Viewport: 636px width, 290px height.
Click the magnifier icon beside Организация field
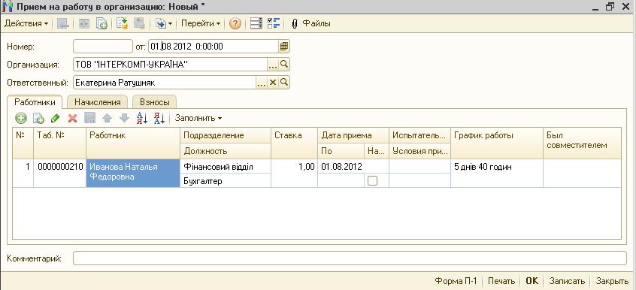[x=284, y=64]
